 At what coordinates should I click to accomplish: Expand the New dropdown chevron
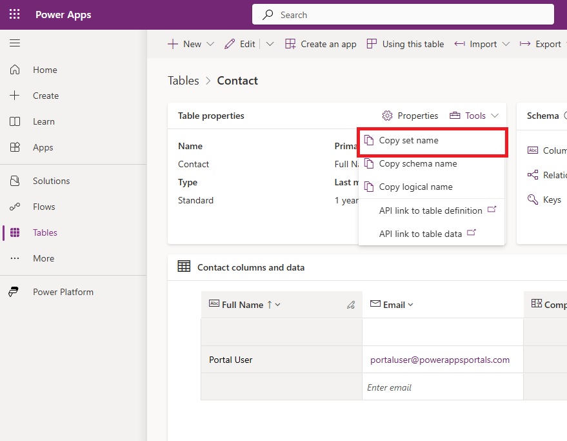[x=210, y=44]
